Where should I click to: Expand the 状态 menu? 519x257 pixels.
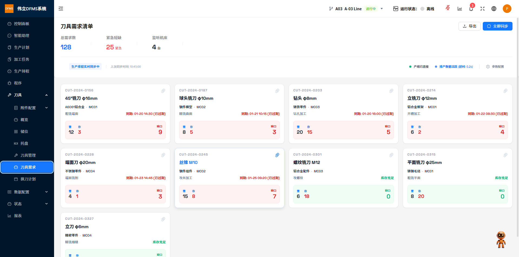46,204
